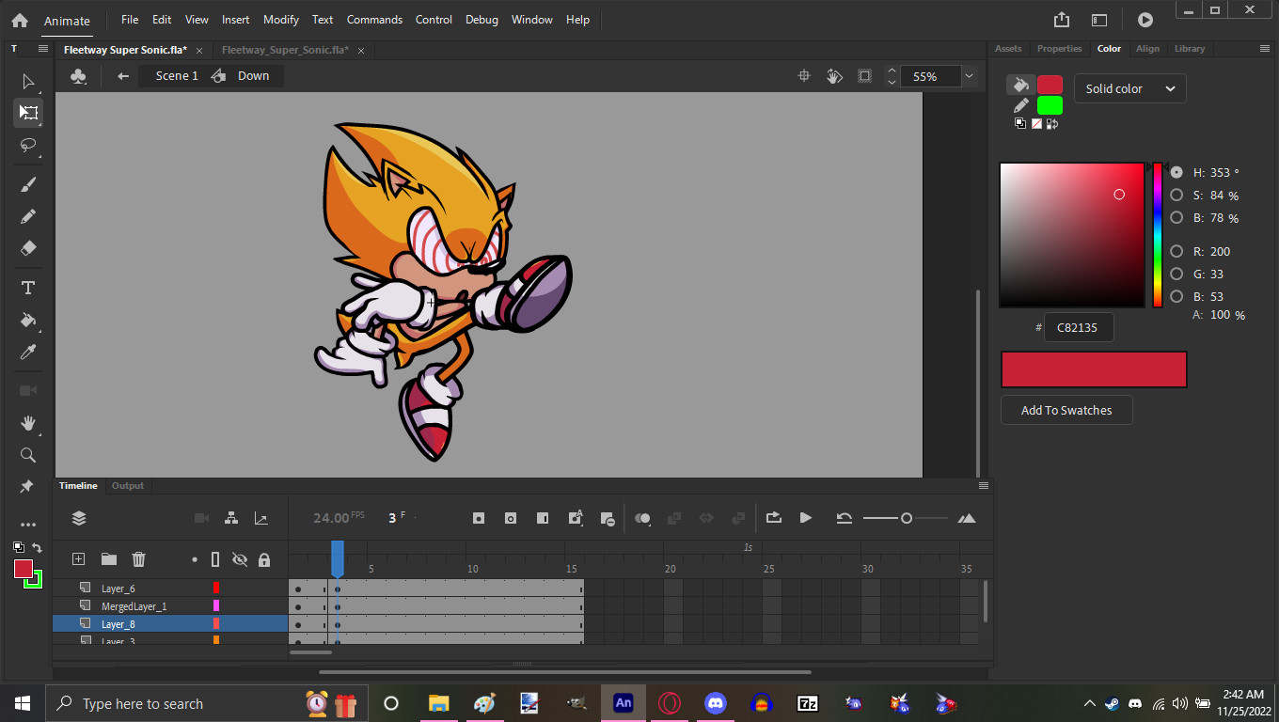Click the Onion Skin icon
Screen dimensions: 1279x722
pyautogui.click(x=643, y=518)
